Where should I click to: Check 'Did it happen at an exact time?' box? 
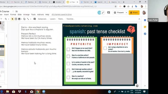tap(68, 49)
